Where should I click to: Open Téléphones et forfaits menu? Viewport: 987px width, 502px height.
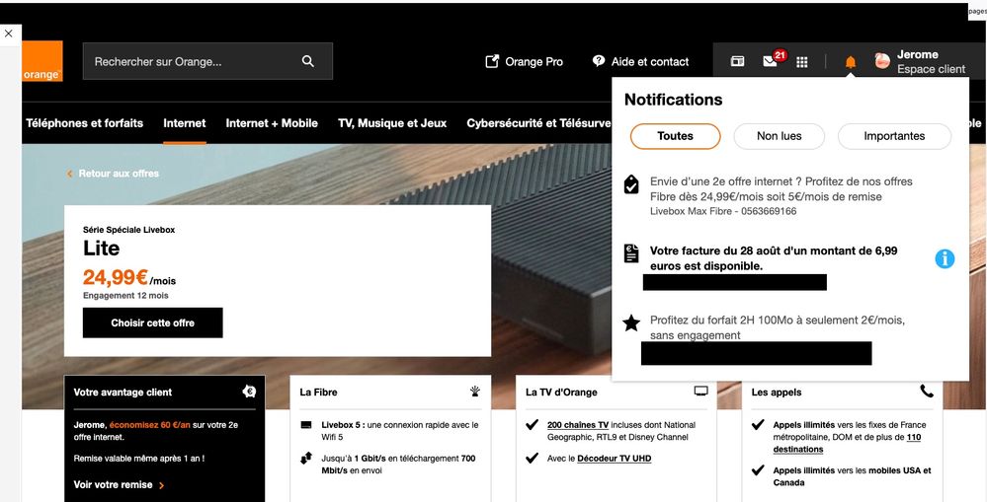pyautogui.click(x=84, y=123)
